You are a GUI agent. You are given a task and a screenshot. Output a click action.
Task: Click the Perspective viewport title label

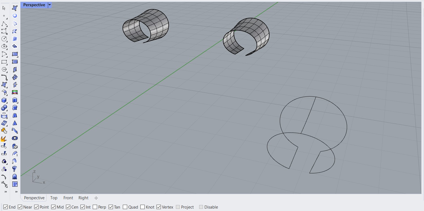click(x=34, y=5)
